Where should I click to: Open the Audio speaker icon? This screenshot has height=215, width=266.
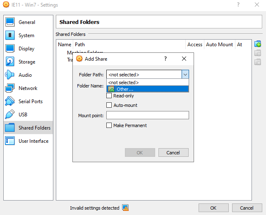click(x=10, y=75)
